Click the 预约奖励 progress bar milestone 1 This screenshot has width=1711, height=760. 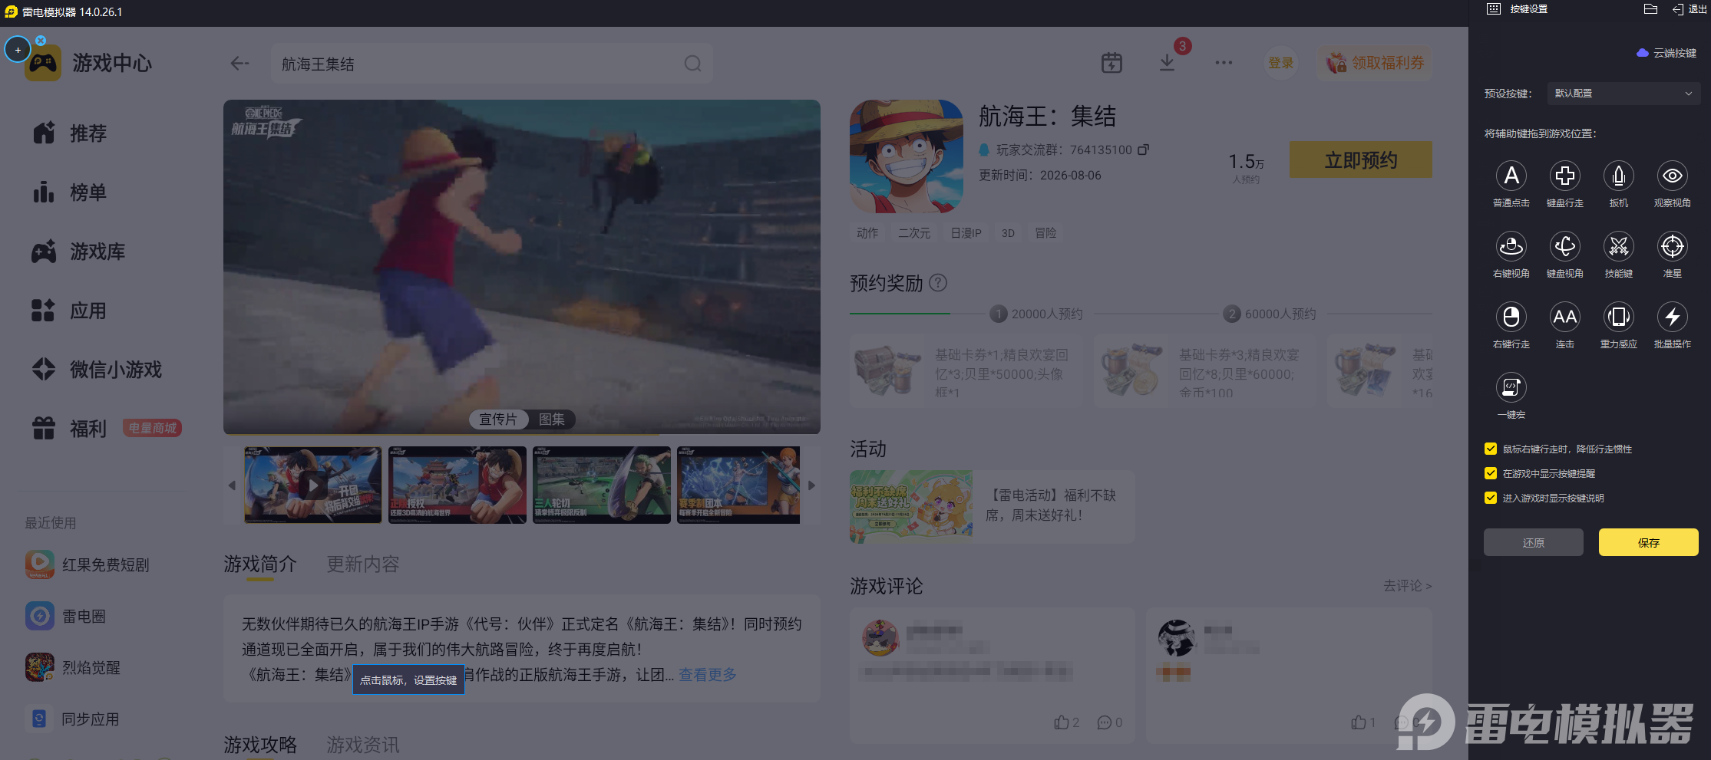coord(998,314)
